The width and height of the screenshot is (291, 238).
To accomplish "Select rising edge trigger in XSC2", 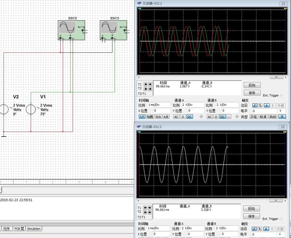I will pyautogui.click(x=254, y=105).
